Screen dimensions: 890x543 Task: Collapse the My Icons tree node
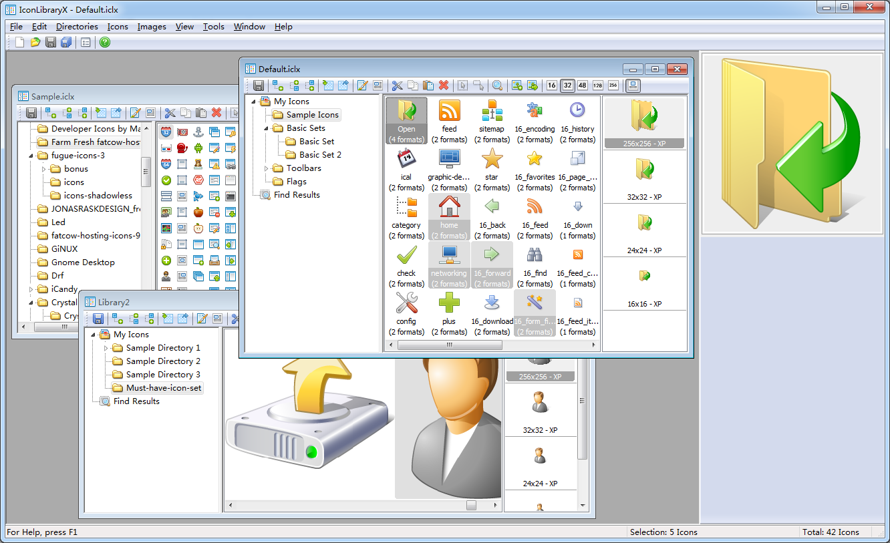pos(253,101)
